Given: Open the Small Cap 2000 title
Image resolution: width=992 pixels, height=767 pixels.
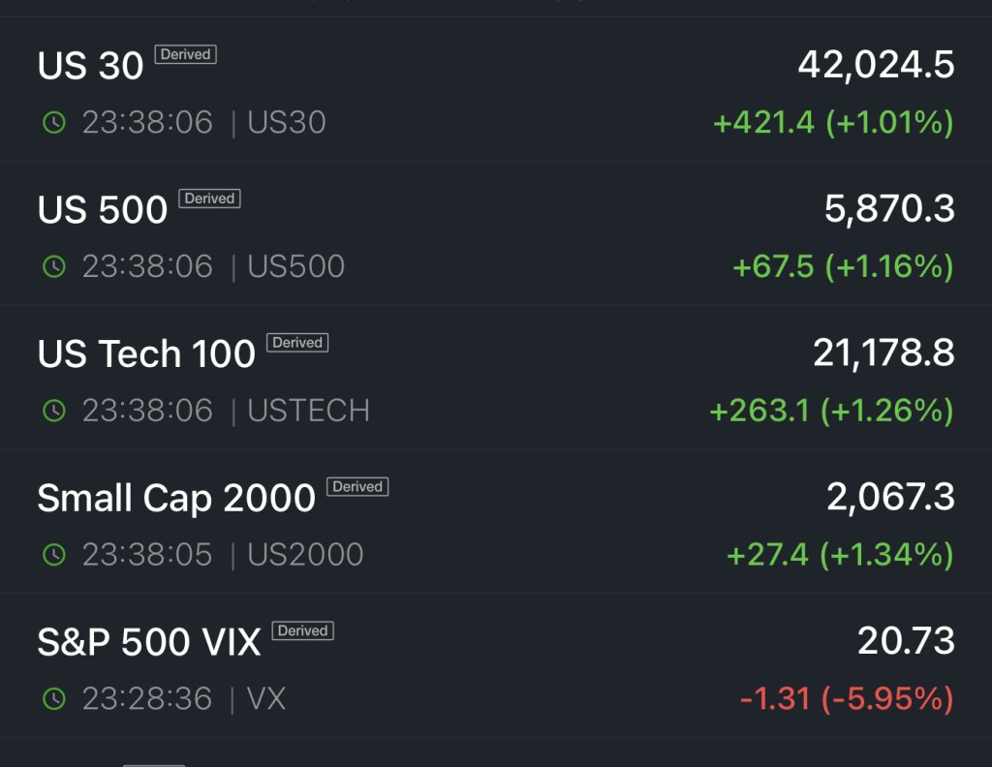Looking at the screenshot, I should pyautogui.click(x=176, y=498).
